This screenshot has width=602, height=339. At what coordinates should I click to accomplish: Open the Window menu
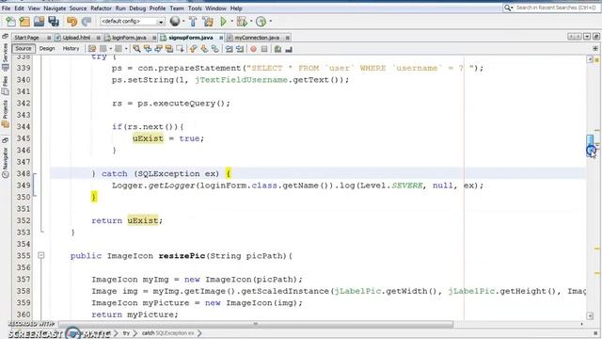(x=215, y=8)
